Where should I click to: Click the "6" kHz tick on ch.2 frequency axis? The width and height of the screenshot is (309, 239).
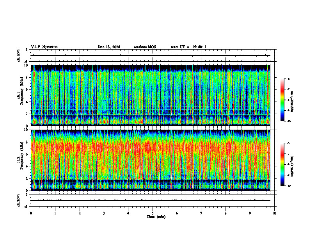pyautogui.click(x=27, y=154)
